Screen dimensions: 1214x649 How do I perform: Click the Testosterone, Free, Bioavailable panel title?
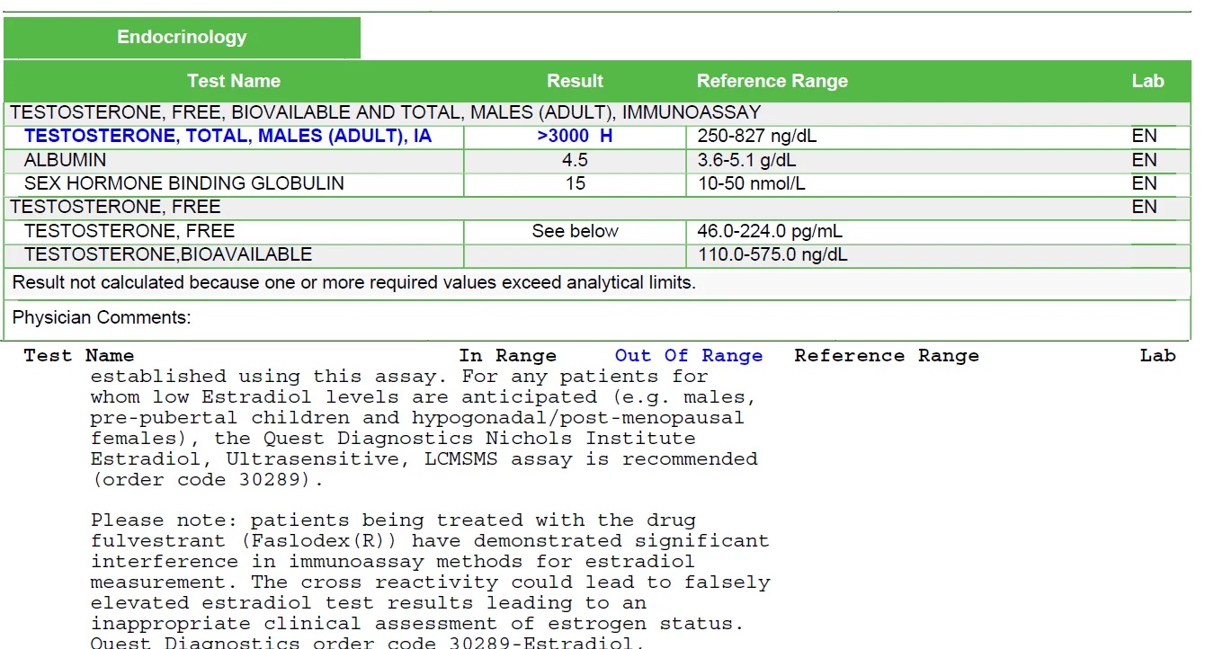coord(386,113)
